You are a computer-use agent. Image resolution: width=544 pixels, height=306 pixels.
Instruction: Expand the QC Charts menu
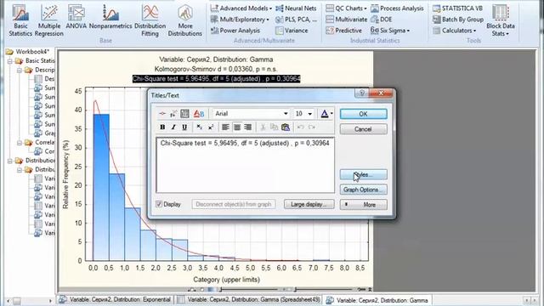[x=346, y=8]
